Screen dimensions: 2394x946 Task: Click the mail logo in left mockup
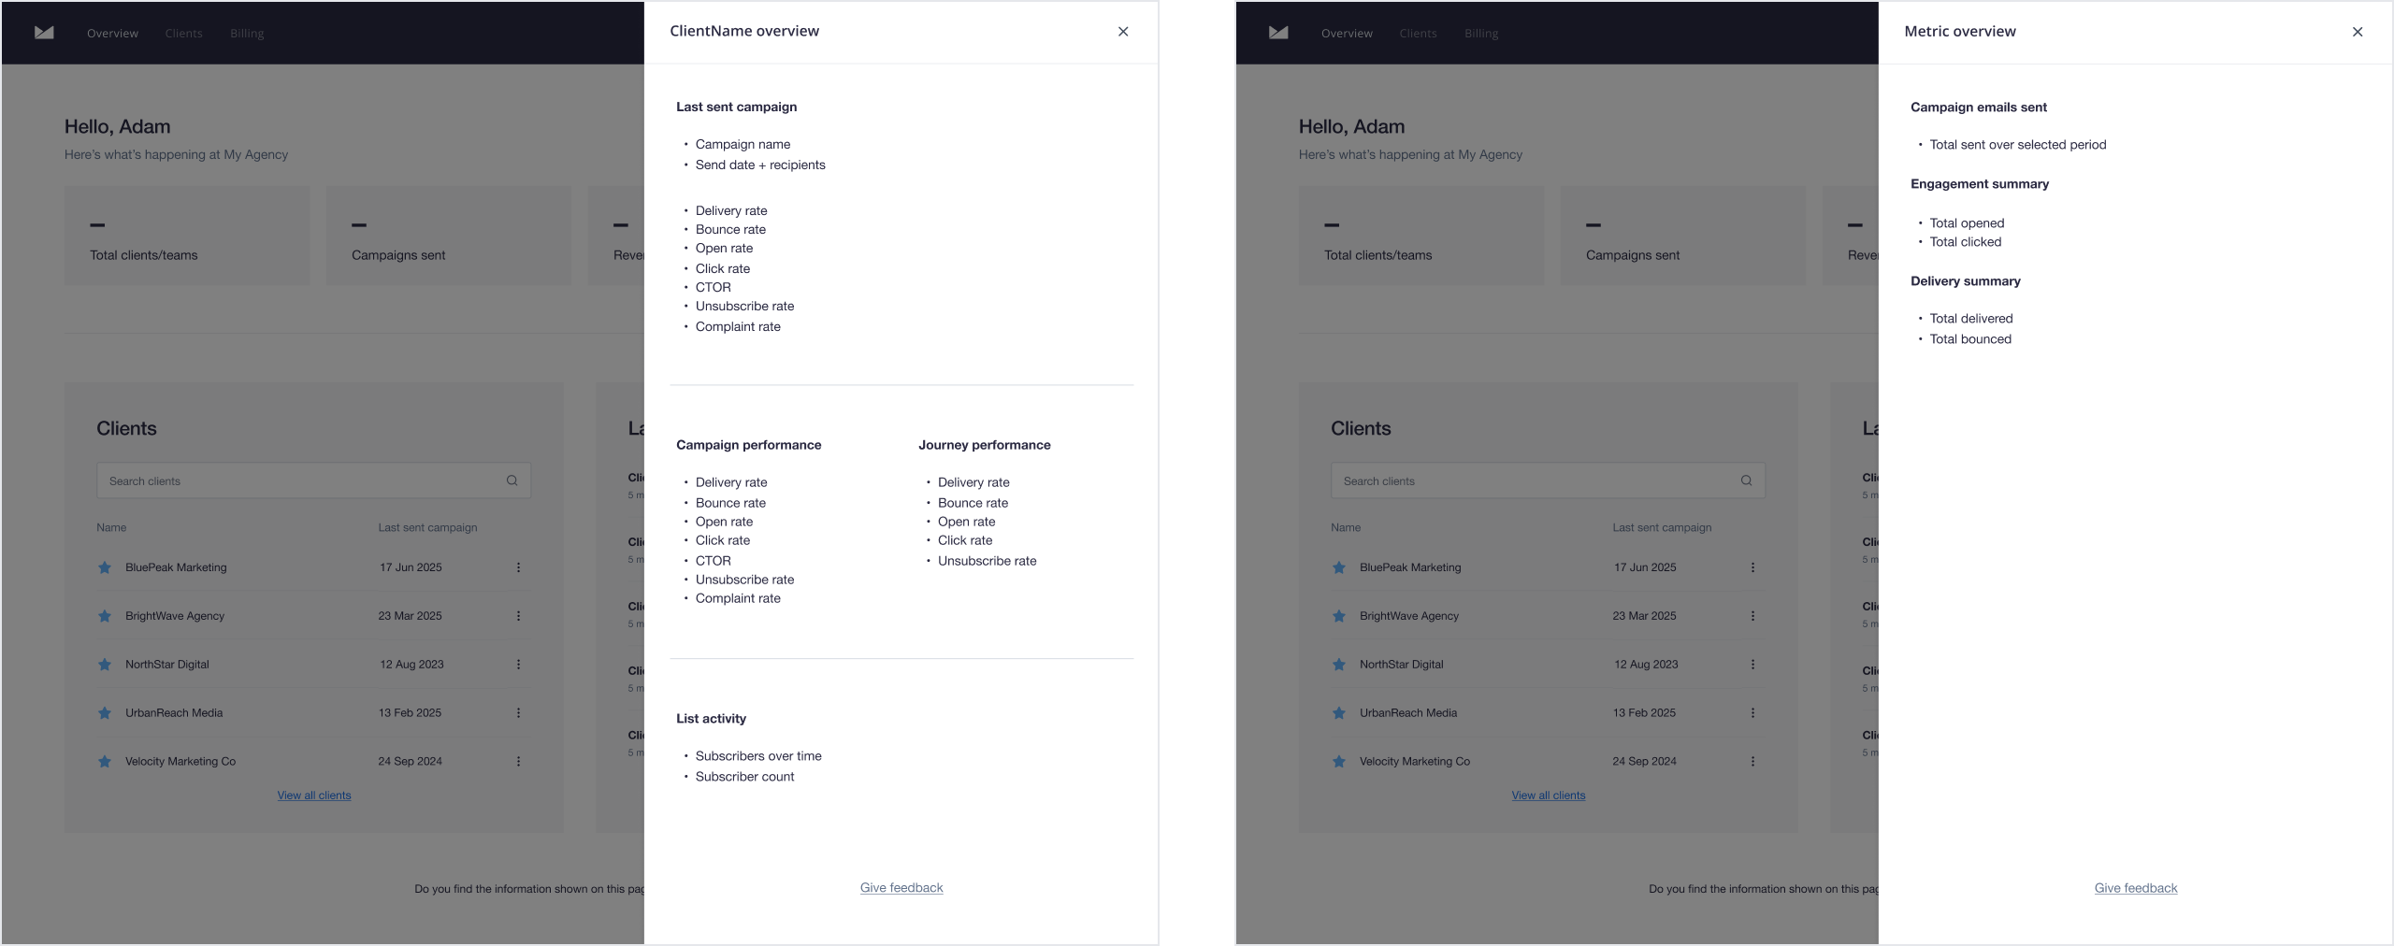click(x=44, y=33)
